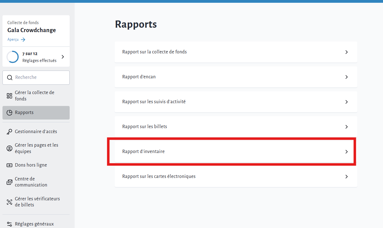Open chevron on Rapport sur les suivis d'activité
Viewport: 383px width, 228px height.
pos(347,102)
